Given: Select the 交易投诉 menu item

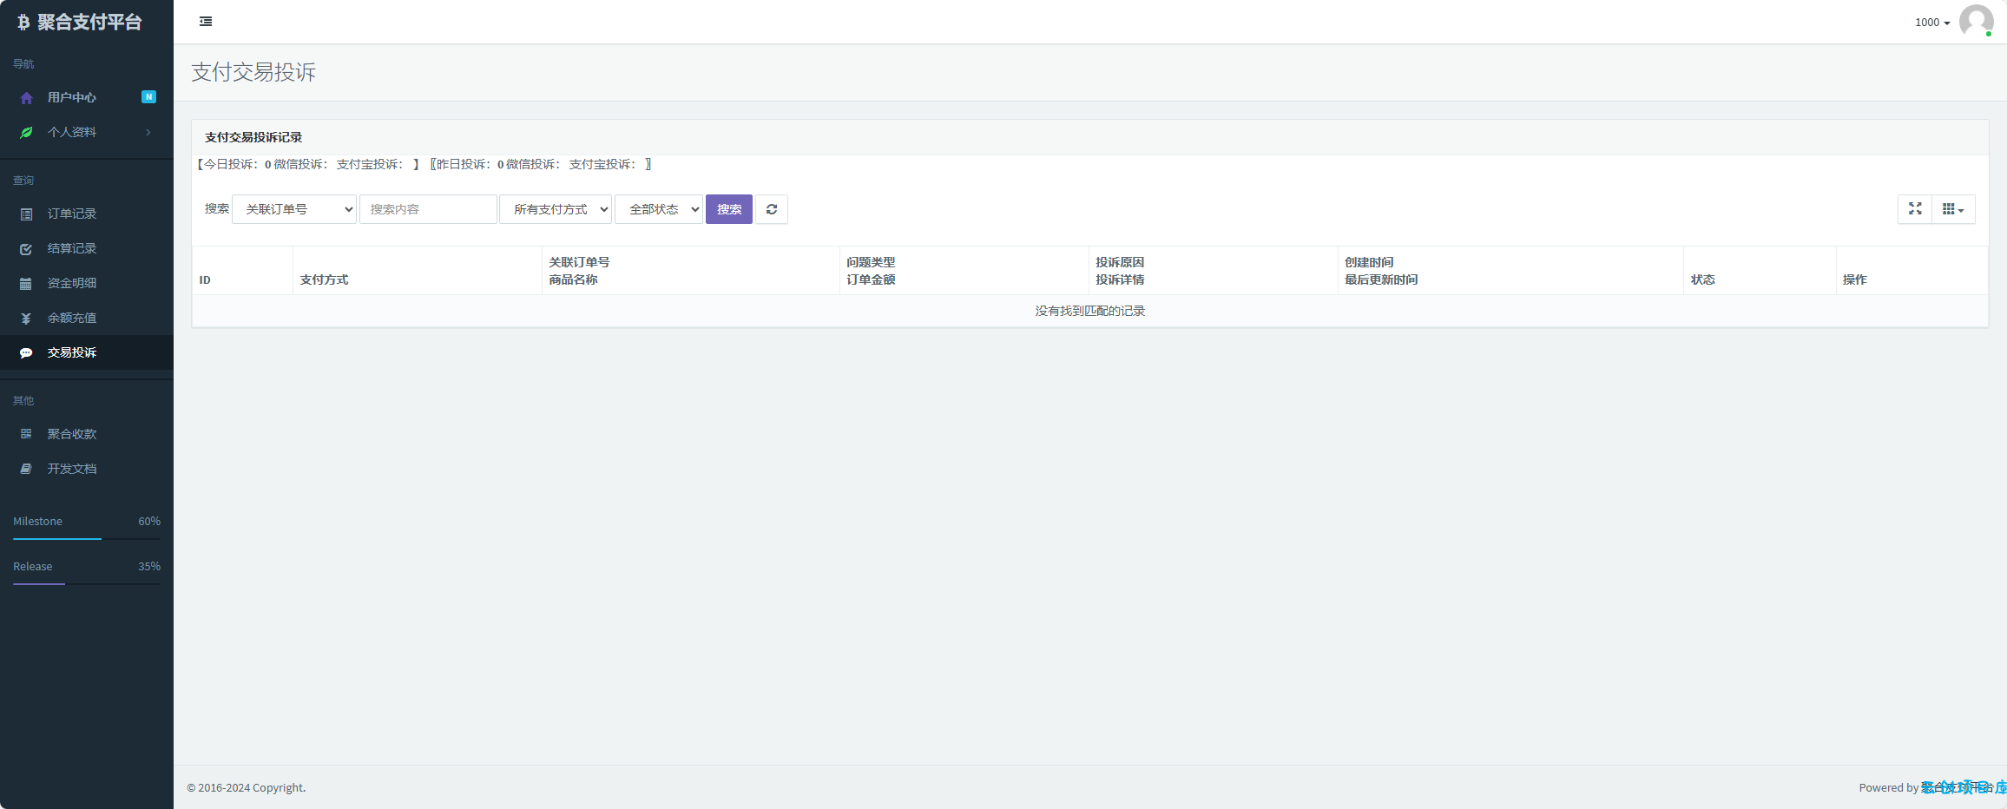Looking at the screenshot, I should point(87,352).
